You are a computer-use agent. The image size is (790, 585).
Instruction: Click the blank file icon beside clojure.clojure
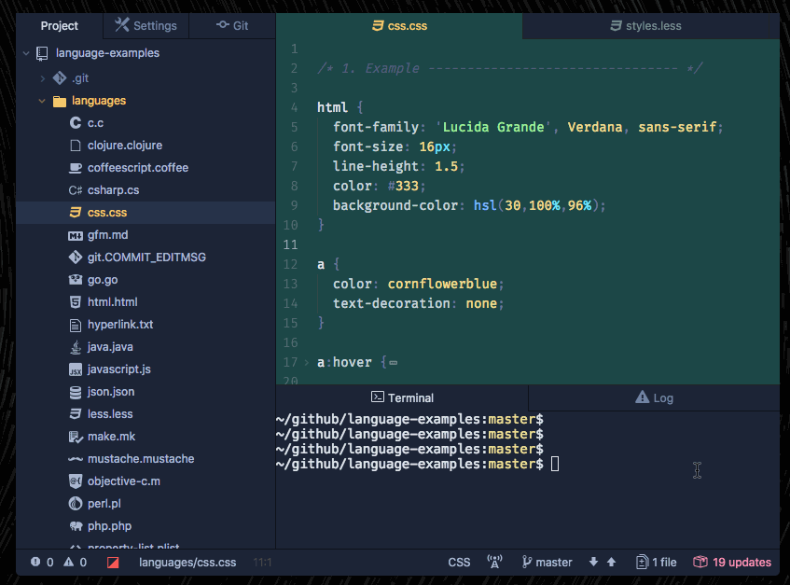76,146
